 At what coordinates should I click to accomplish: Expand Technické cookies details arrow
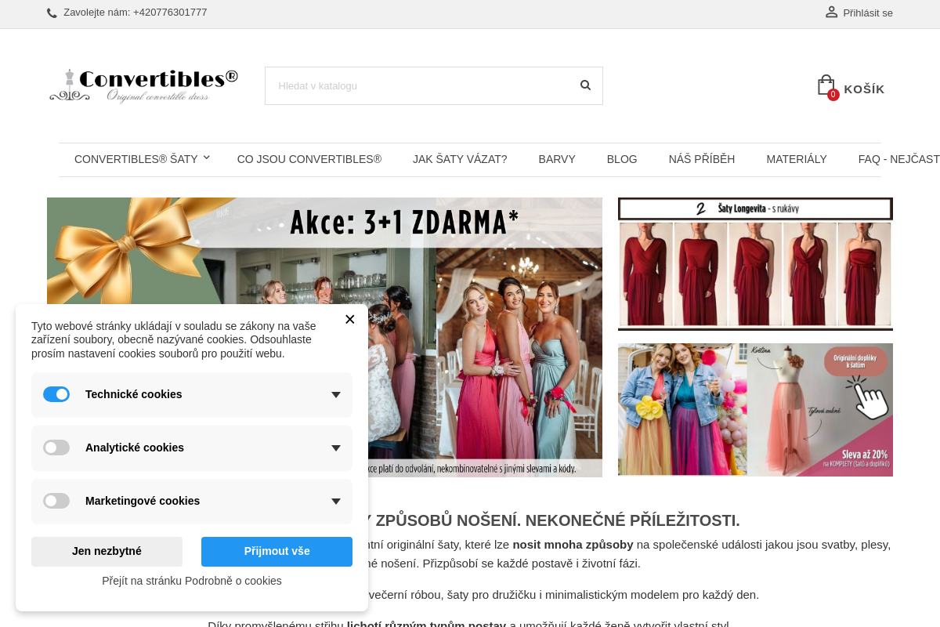[x=335, y=395]
